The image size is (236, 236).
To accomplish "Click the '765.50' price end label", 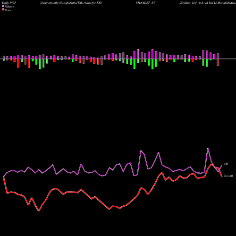I will pyautogui.click(x=228, y=176).
